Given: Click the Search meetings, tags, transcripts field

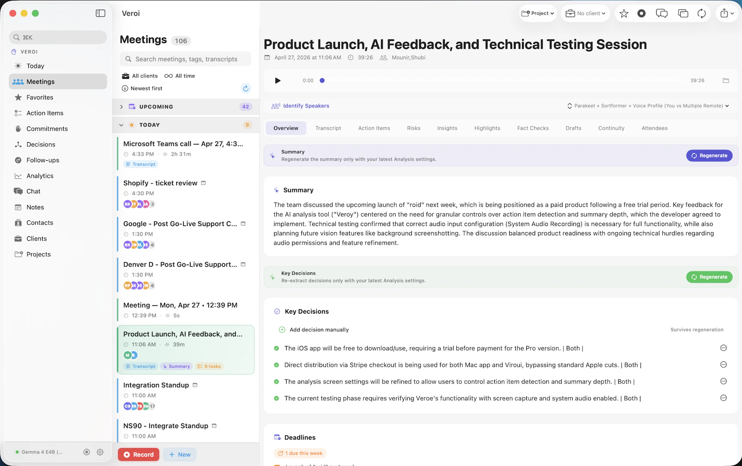Looking at the screenshot, I should click(185, 59).
